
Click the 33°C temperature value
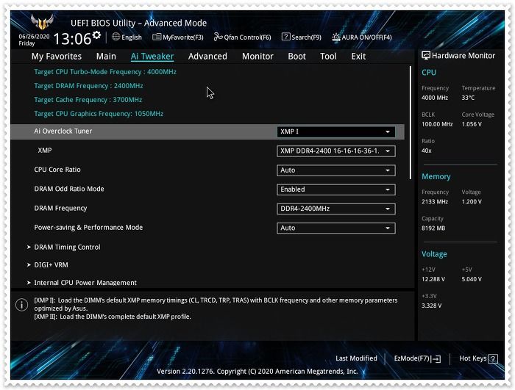pyautogui.click(x=468, y=98)
